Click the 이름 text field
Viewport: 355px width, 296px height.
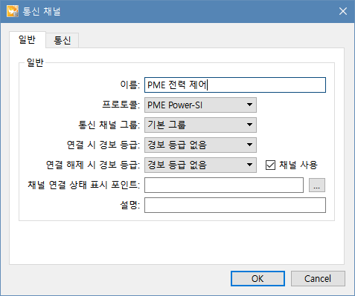click(x=235, y=85)
